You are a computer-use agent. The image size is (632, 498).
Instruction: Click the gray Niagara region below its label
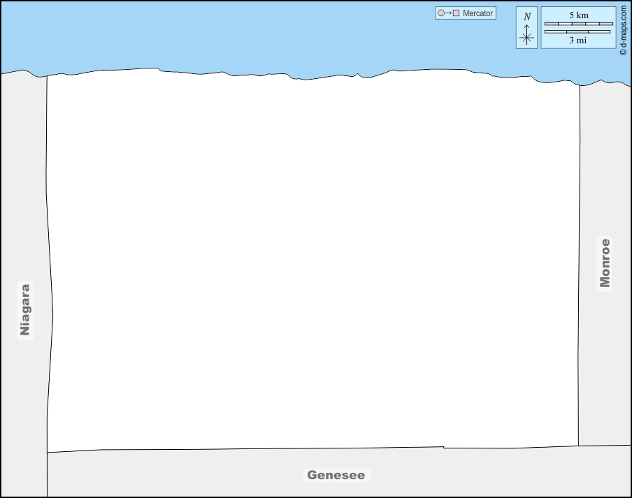point(25,405)
